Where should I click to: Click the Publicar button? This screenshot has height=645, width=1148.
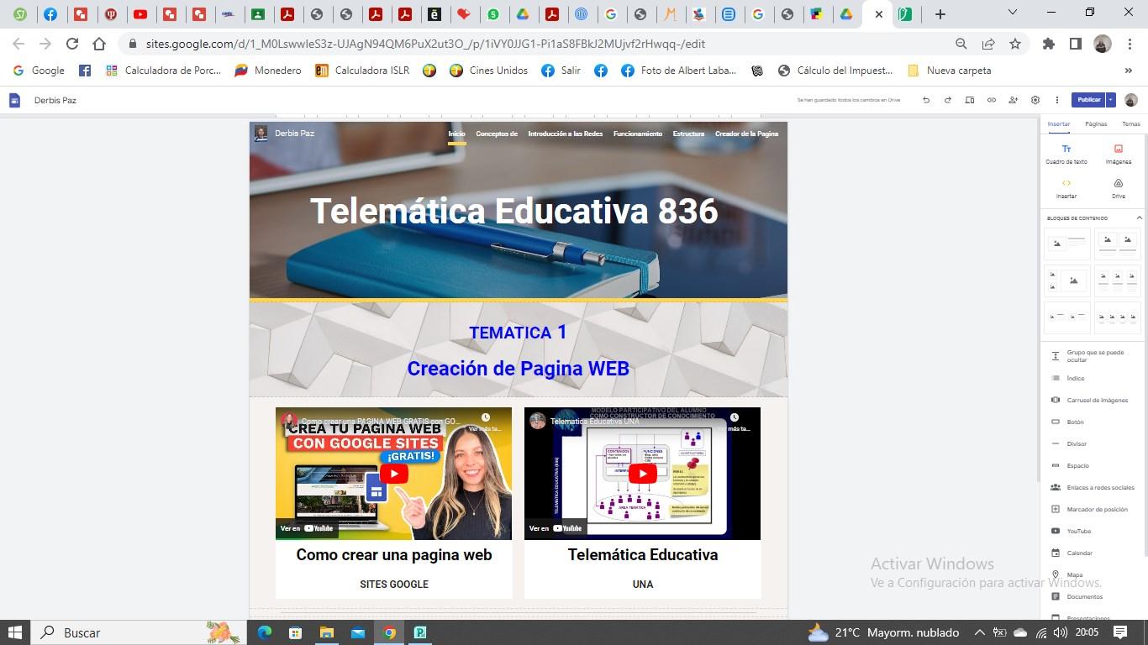tap(1088, 100)
